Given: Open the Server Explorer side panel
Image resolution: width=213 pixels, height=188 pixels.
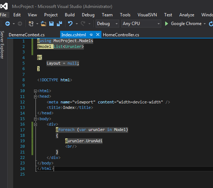Looking at the screenshot, I should tap(2, 45).
